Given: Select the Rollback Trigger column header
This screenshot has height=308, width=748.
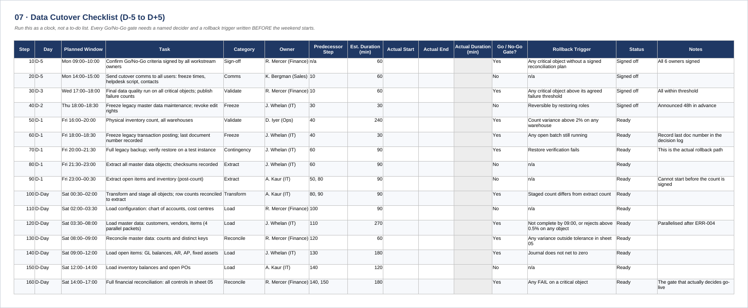Looking at the screenshot, I should click(572, 49).
